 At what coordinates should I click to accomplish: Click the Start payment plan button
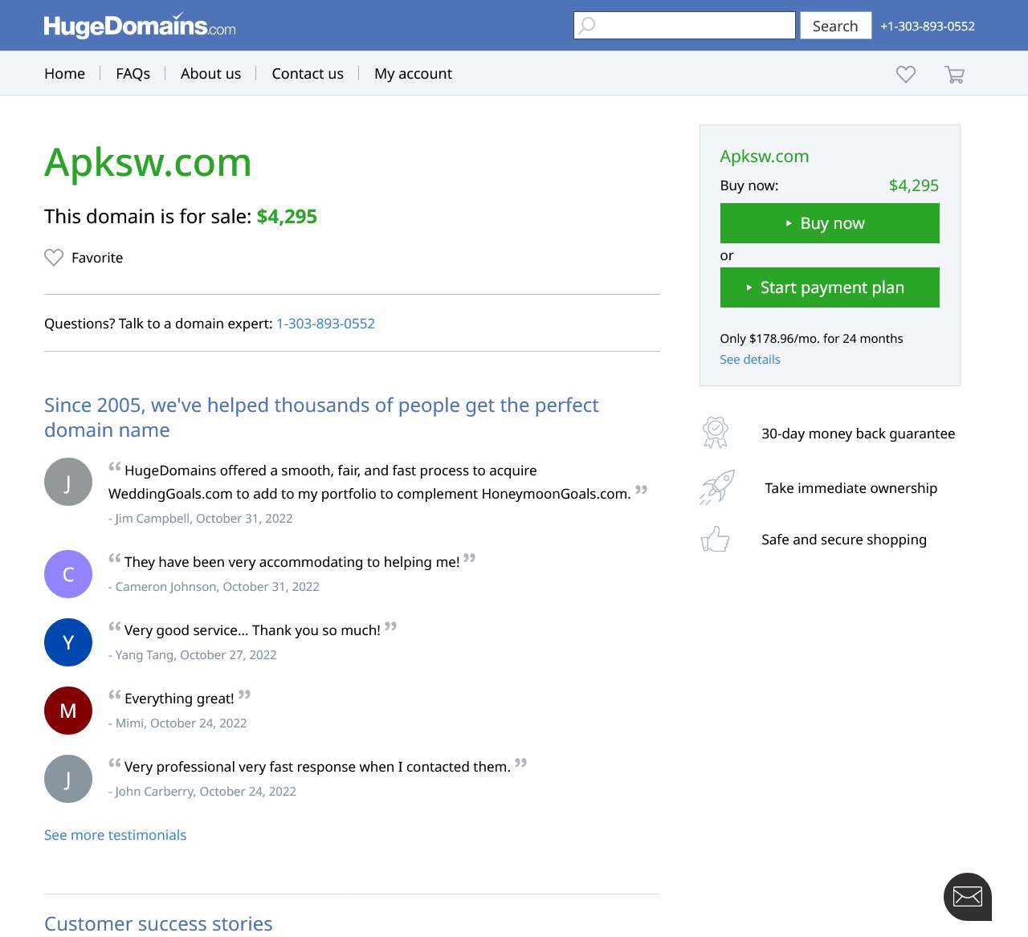tap(830, 287)
